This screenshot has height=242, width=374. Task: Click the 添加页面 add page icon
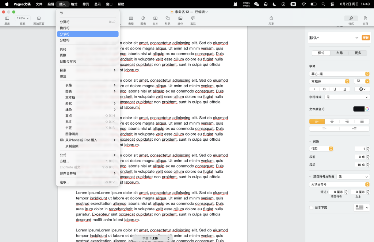39,18
